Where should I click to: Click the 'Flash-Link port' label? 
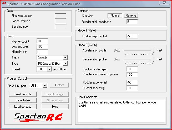17,86
